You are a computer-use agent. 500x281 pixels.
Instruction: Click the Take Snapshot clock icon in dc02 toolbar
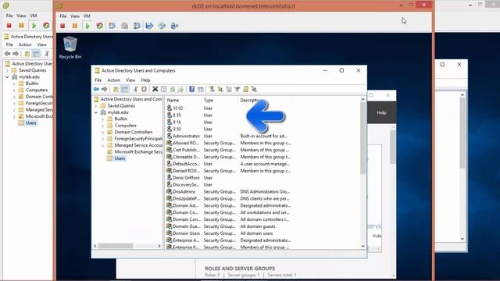[x=112, y=26]
